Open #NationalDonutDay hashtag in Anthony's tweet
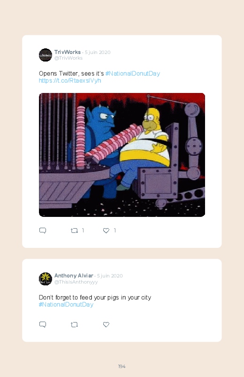 66,304
